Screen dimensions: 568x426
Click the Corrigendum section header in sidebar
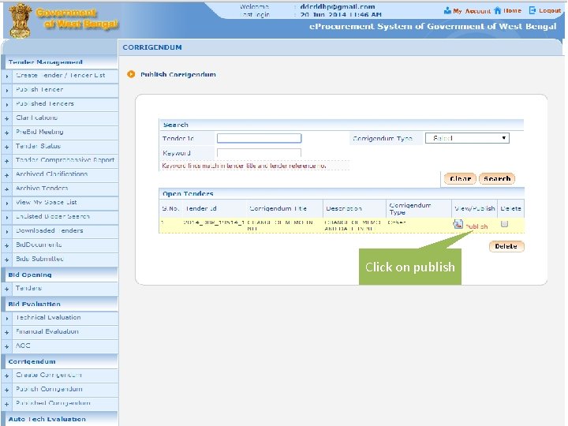tap(32, 361)
